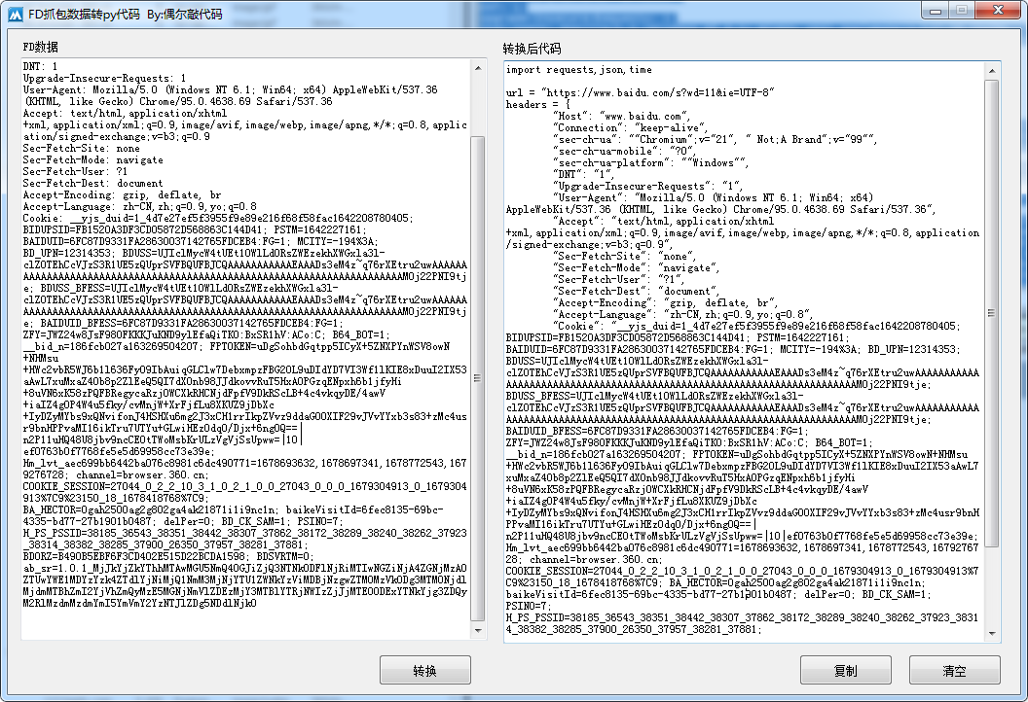Click the app icon in title bar
This screenshot has width=1028, height=702.
point(16,14)
